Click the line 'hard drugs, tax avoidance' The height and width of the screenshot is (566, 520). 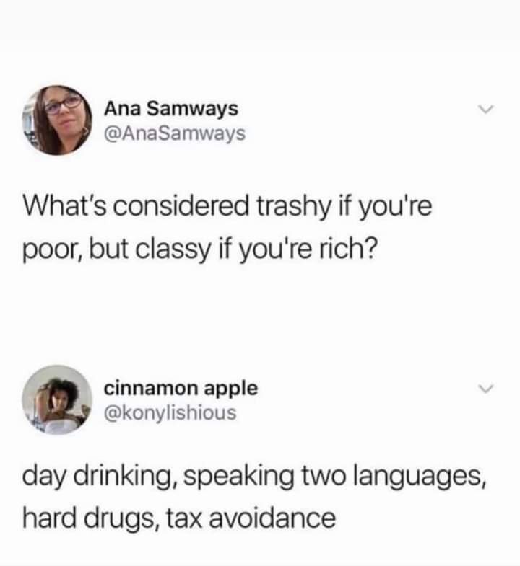click(x=179, y=518)
